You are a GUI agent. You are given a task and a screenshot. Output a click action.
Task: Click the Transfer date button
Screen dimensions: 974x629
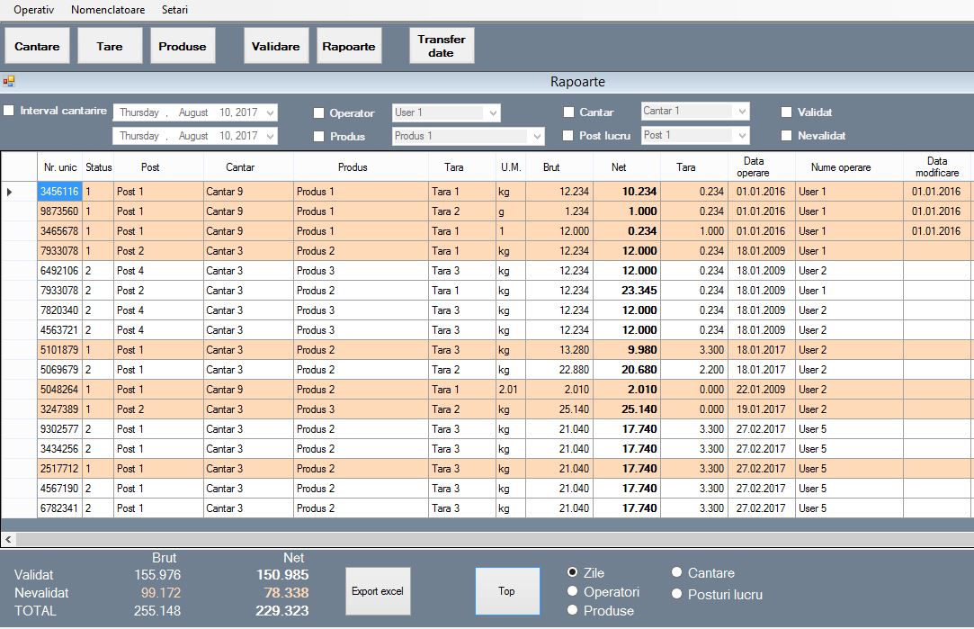point(442,46)
